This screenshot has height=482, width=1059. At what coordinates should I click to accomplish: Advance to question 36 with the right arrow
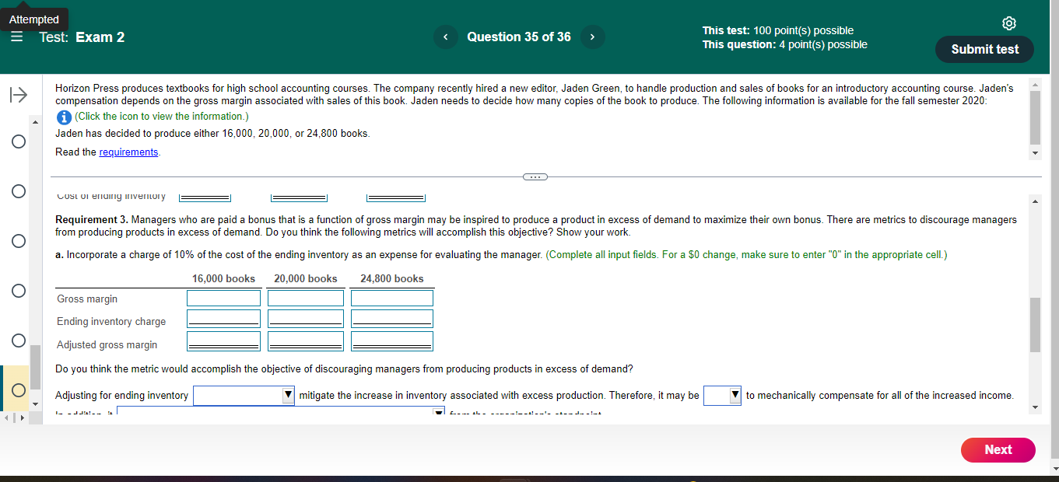(x=592, y=37)
